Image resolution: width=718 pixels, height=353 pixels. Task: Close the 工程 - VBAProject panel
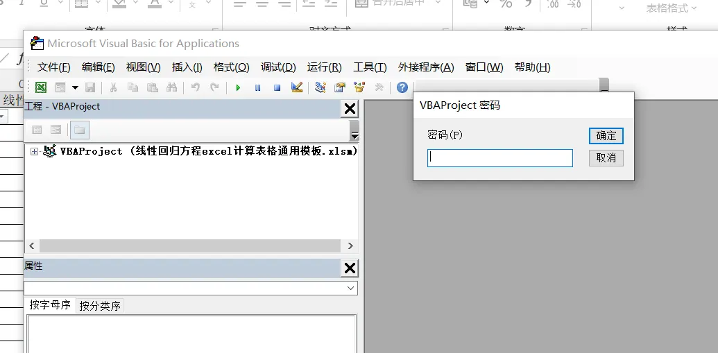click(350, 108)
